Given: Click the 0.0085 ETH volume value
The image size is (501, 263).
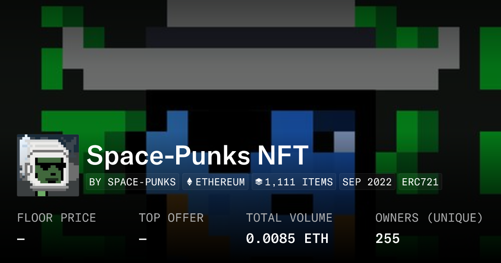Looking at the screenshot, I should pyautogui.click(x=288, y=238).
